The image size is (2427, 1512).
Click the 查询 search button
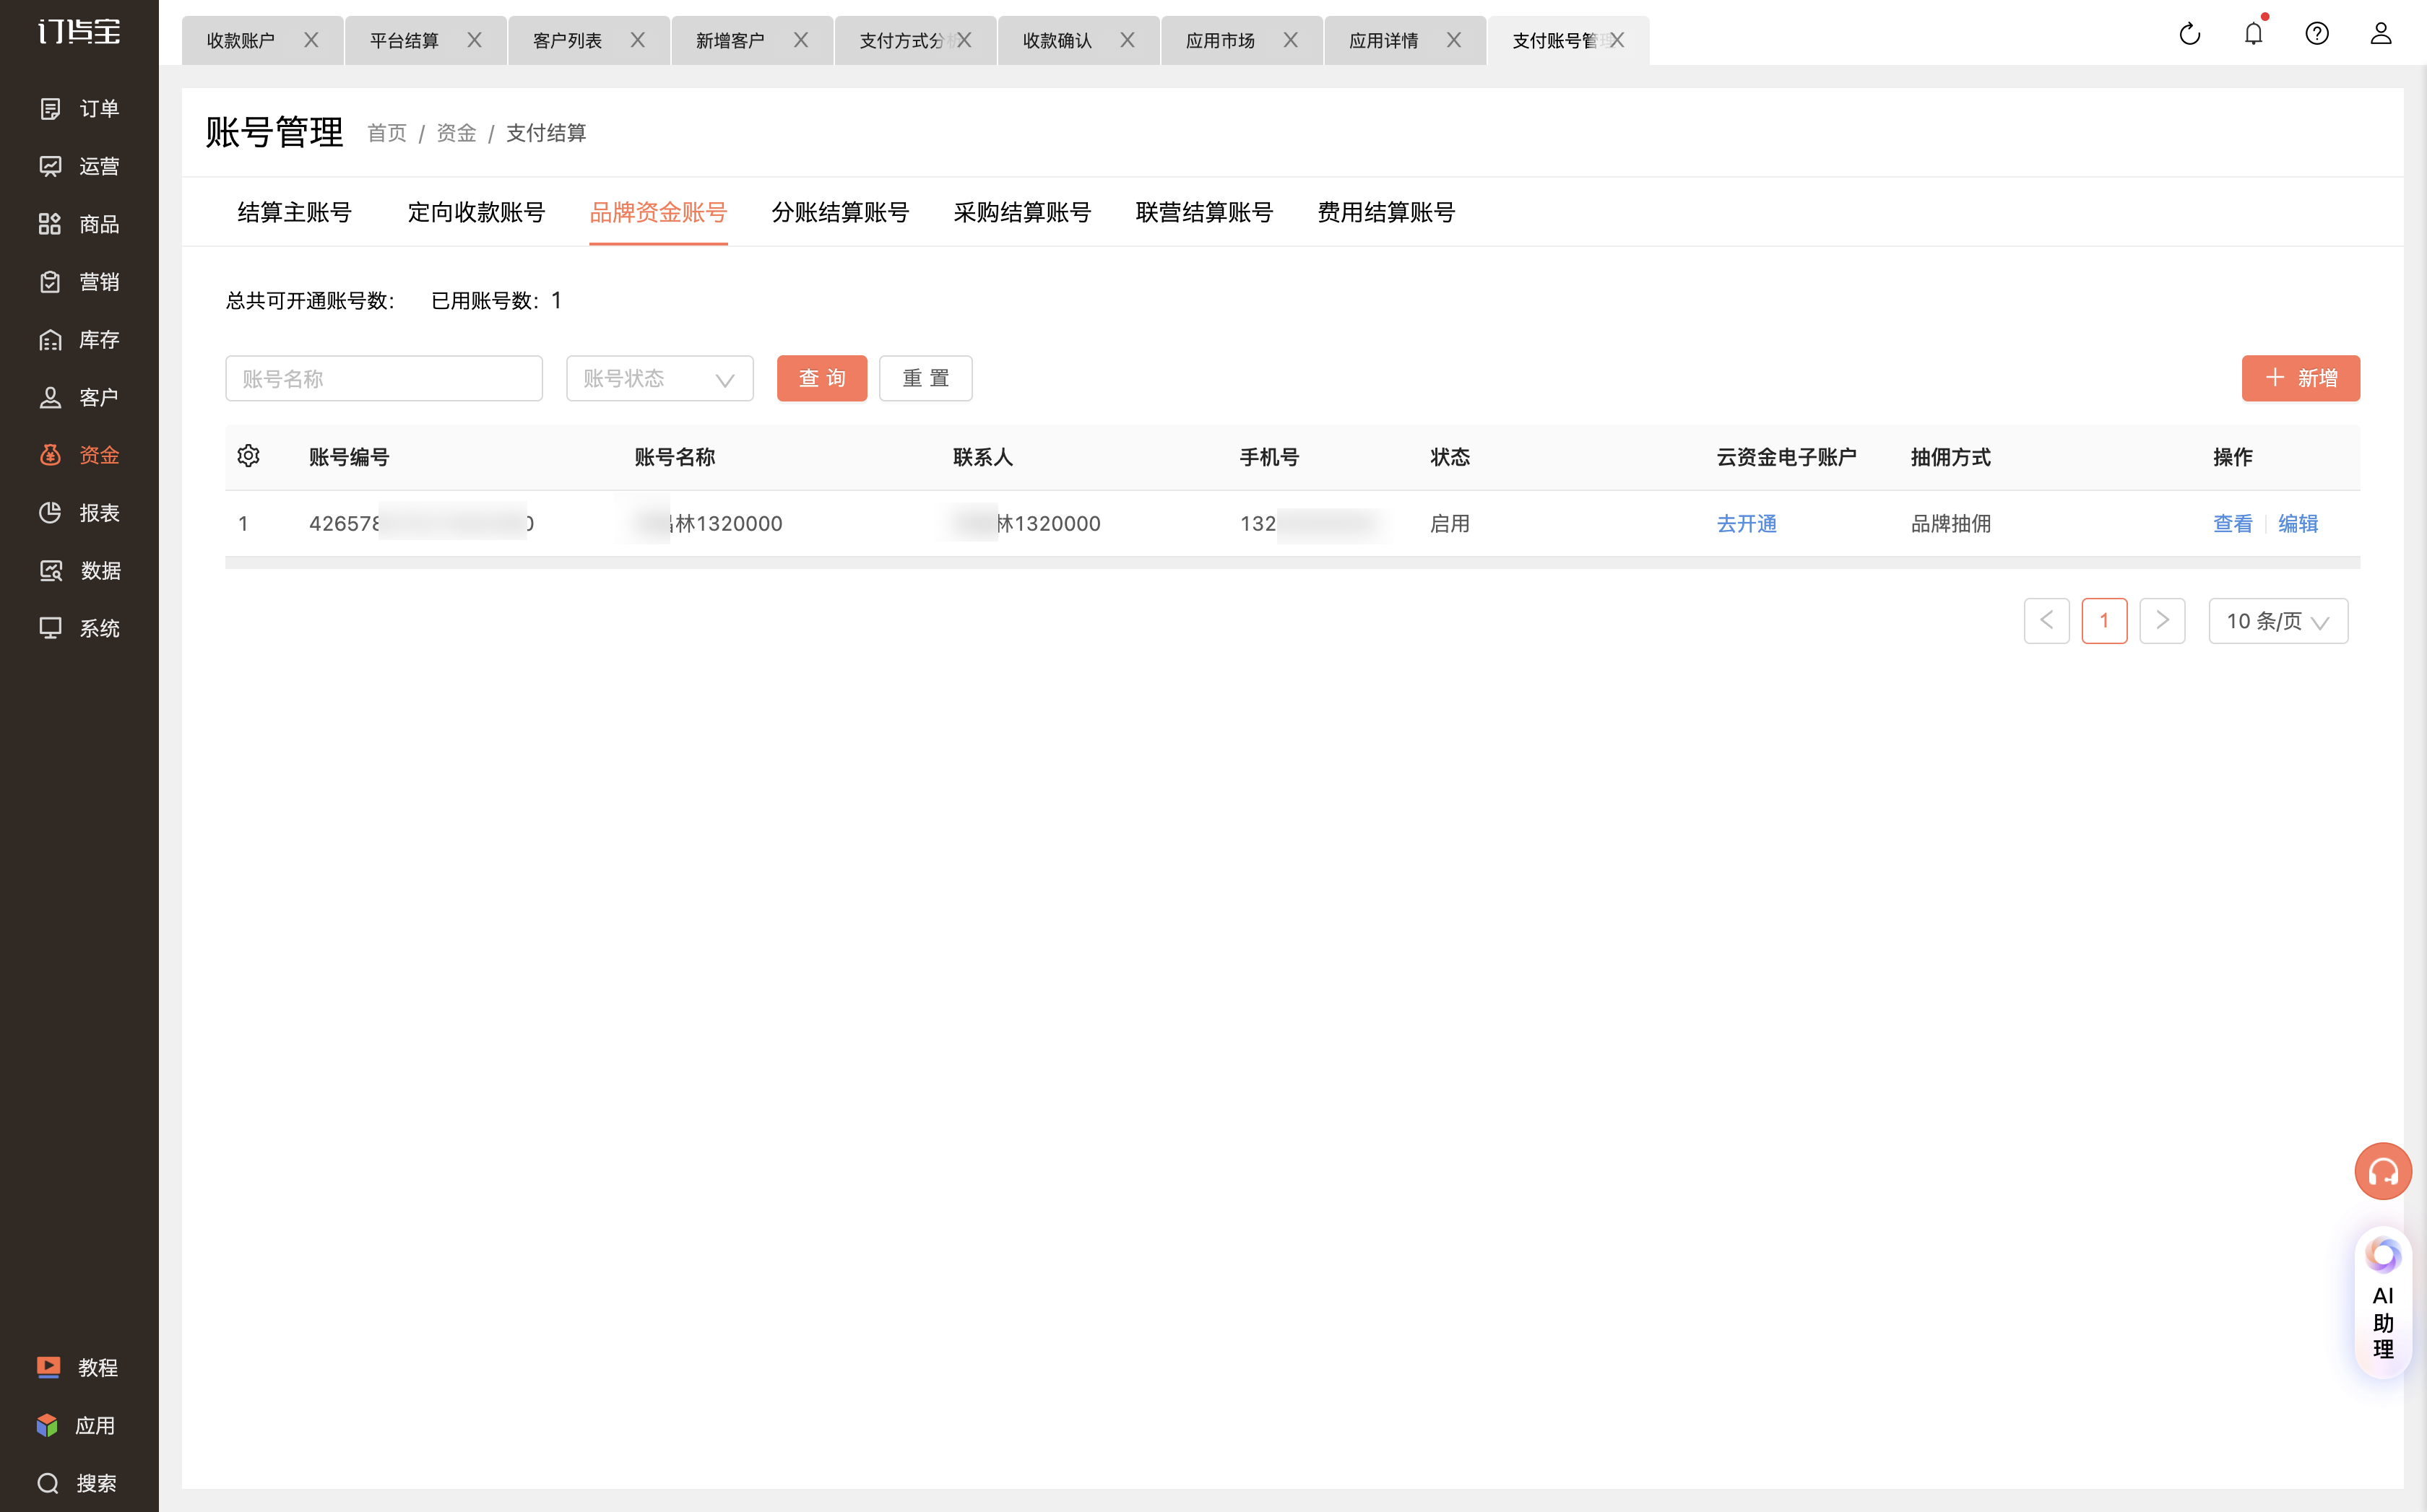(821, 379)
